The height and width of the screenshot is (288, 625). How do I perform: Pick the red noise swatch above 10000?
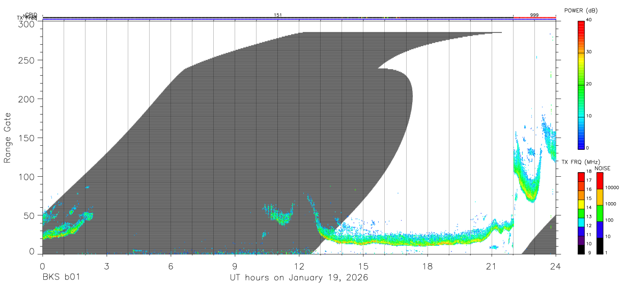[600, 181]
